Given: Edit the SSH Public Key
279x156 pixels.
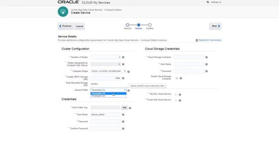Looking at the screenshot, I should tap(124, 107).
